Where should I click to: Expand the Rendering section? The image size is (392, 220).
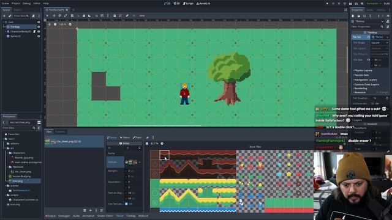(x=361, y=88)
